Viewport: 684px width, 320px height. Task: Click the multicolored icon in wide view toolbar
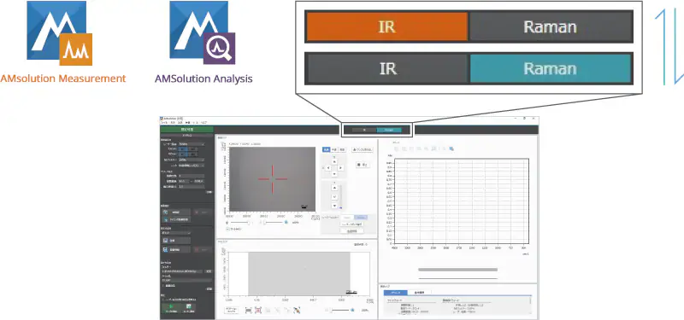[297, 310]
